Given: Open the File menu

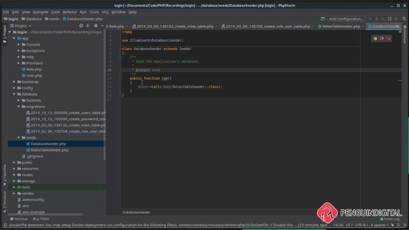Looking at the screenshot, I should coord(6,12).
